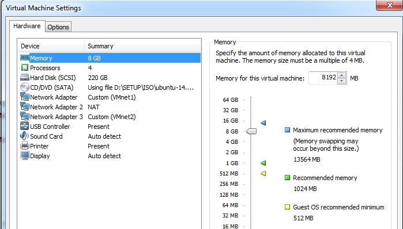403x229 pixels.
Task: Click the green Recommended memory legend square
Action: 287,177
